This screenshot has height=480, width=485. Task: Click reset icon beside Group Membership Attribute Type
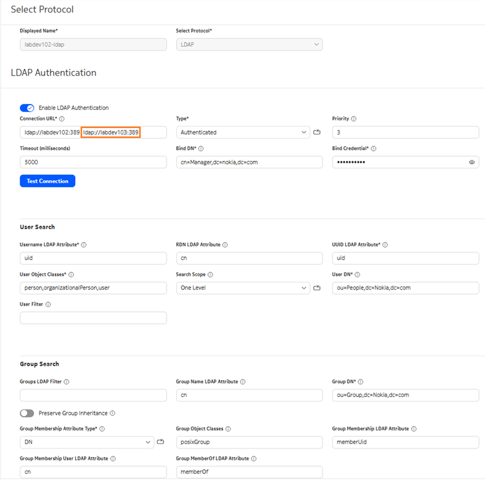coord(161,442)
